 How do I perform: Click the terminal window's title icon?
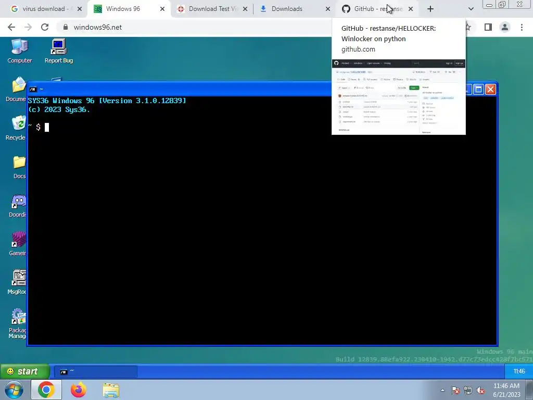pyautogui.click(x=33, y=90)
